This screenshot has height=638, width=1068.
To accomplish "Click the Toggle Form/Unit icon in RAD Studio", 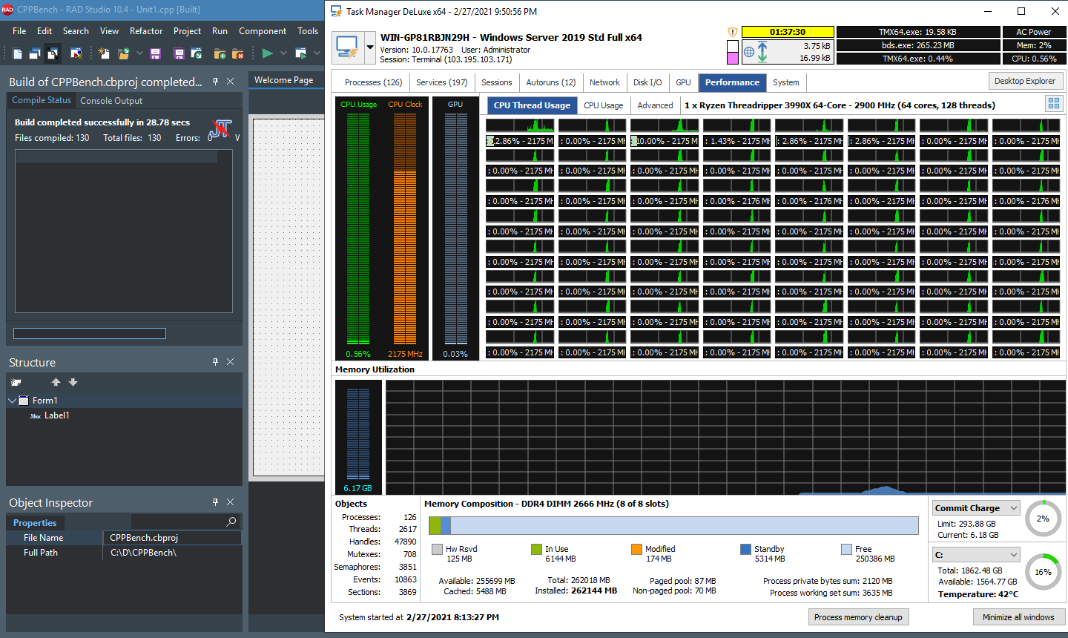I will click(x=53, y=53).
